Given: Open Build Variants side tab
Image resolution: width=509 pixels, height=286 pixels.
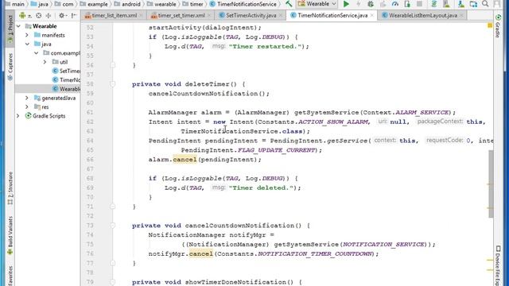Looking at the screenshot, I should click(x=10, y=235).
